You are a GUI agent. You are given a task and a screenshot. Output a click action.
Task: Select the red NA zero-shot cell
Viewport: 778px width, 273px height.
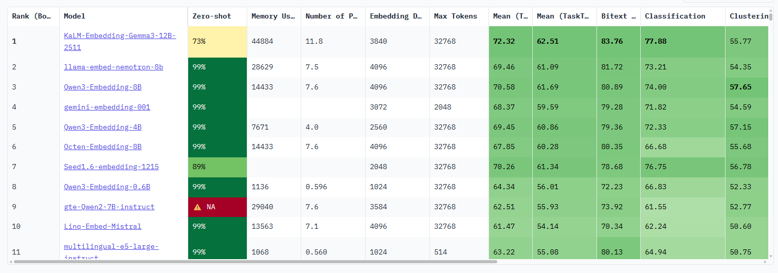218,207
